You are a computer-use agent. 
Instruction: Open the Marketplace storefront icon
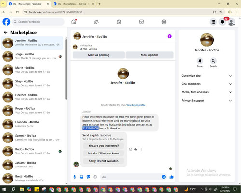click(x=141, y=22)
